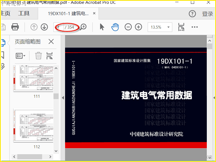Image resolution: width=216 pixels, height=162 pixels.
Task: Switch to the 工具 tab
Action: (x=24, y=13)
